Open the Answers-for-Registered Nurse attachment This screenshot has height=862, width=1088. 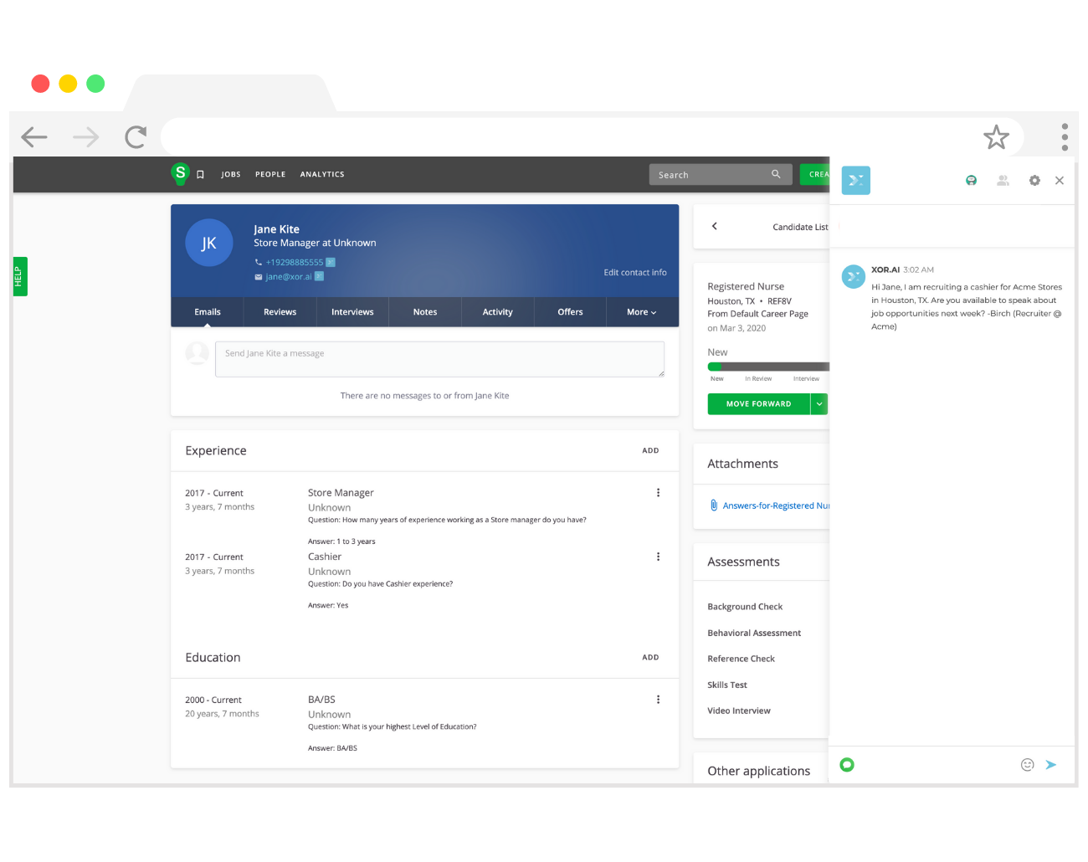coord(775,505)
